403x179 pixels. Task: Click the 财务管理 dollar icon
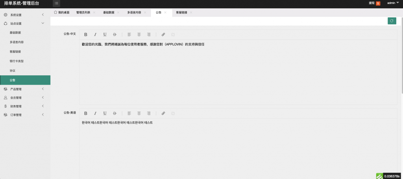pos(6,106)
